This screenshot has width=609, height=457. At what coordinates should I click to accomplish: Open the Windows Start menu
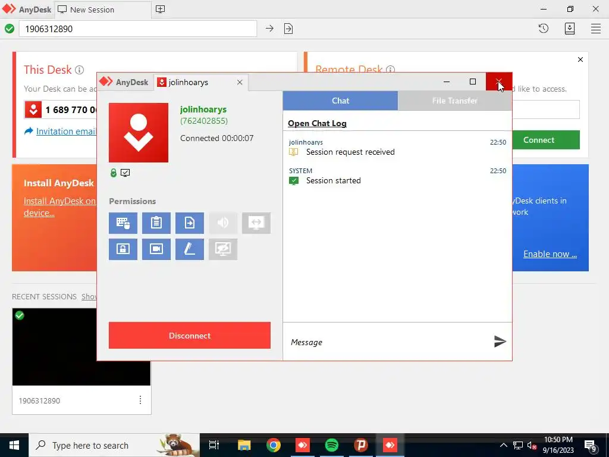pos(14,445)
